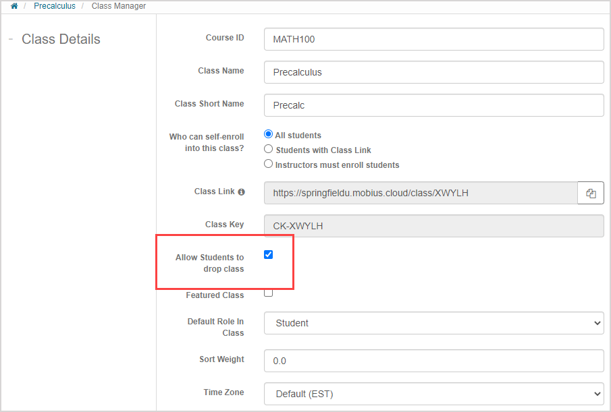This screenshot has height=412, width=611.
Task: Uncheck Allow Students to drop class
Action: [268, 255]
